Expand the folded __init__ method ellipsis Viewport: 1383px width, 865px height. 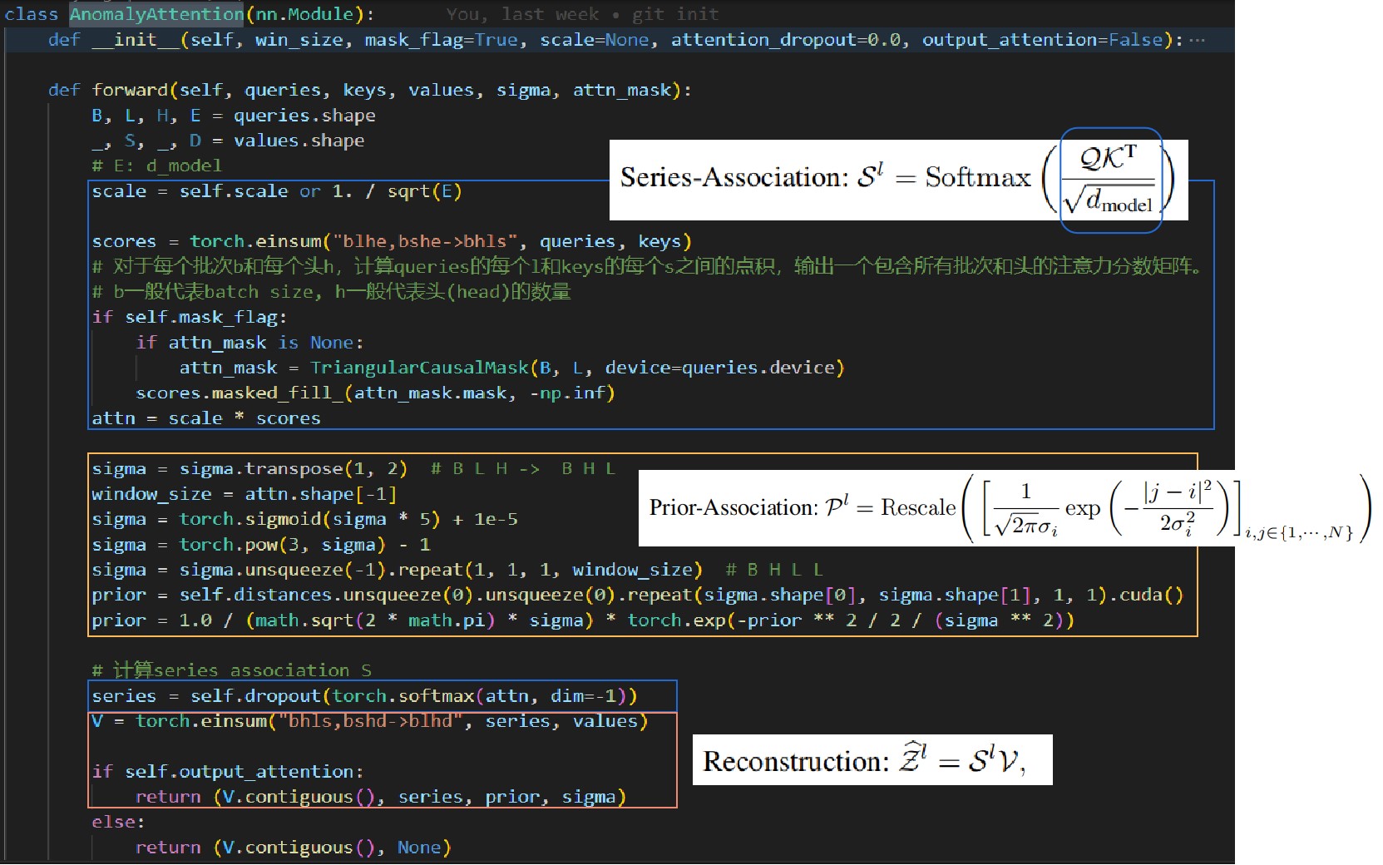click(1197, 40)
